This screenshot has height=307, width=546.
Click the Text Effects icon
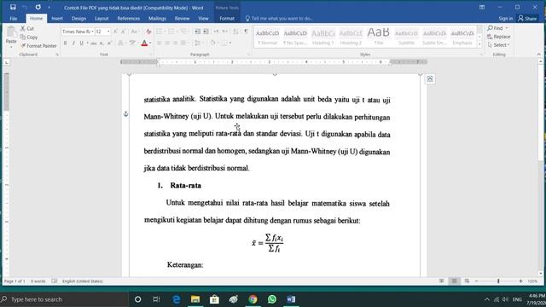point(120,43)
